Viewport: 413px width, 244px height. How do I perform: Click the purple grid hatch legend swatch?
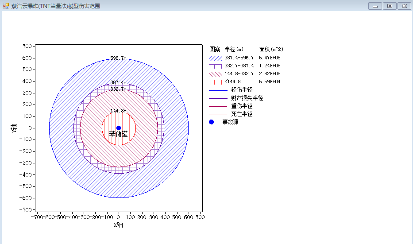pos(216,66)
